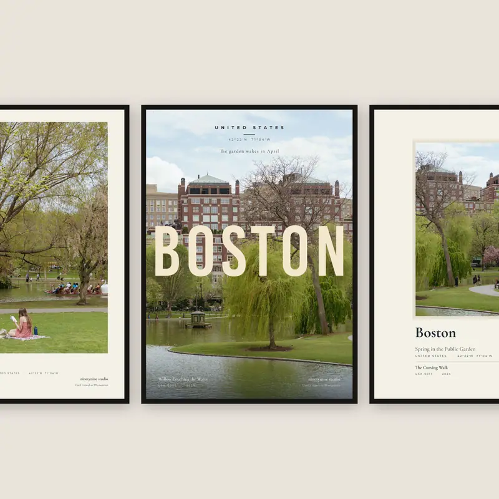Click the coordinates below center poster's United States heading

(249, 139)
